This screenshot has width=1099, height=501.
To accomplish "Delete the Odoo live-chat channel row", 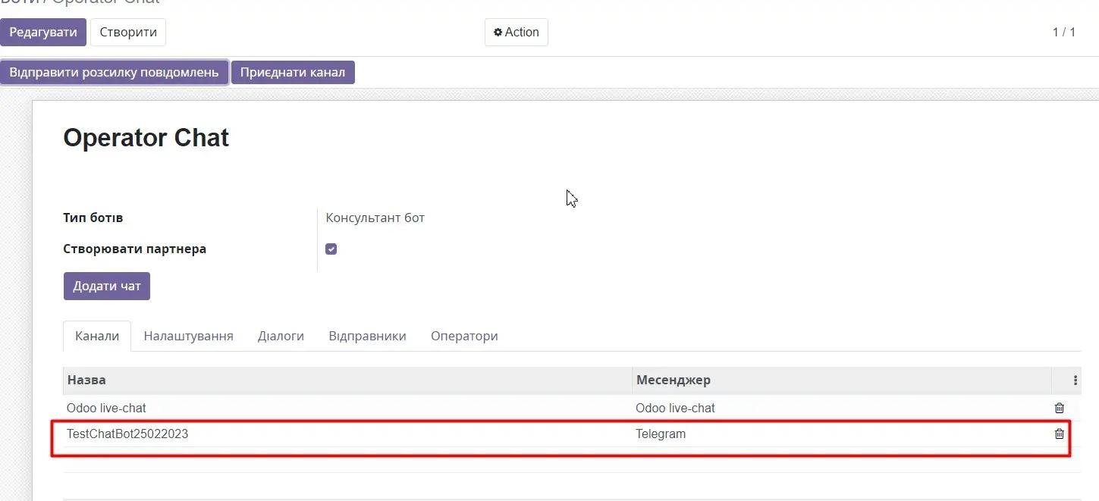I will tap(1060, 408).
